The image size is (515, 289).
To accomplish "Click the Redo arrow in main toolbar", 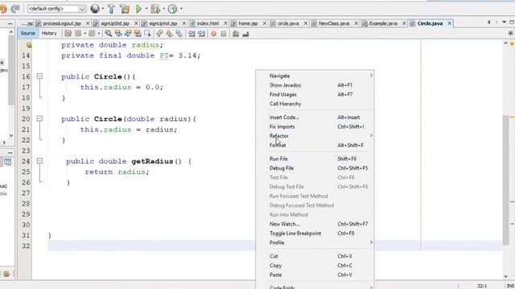I will 14,9.
